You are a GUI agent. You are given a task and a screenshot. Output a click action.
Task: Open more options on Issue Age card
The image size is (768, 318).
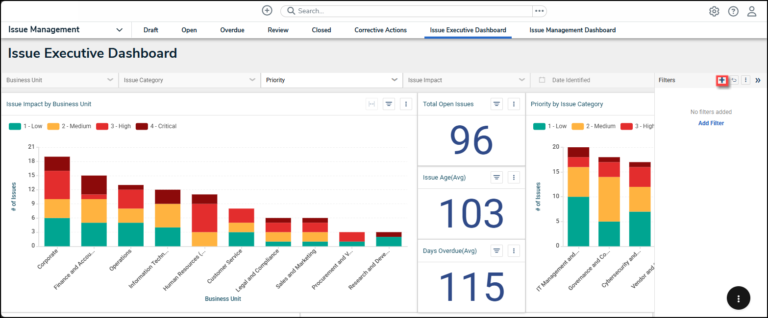[x=513, y=177]
